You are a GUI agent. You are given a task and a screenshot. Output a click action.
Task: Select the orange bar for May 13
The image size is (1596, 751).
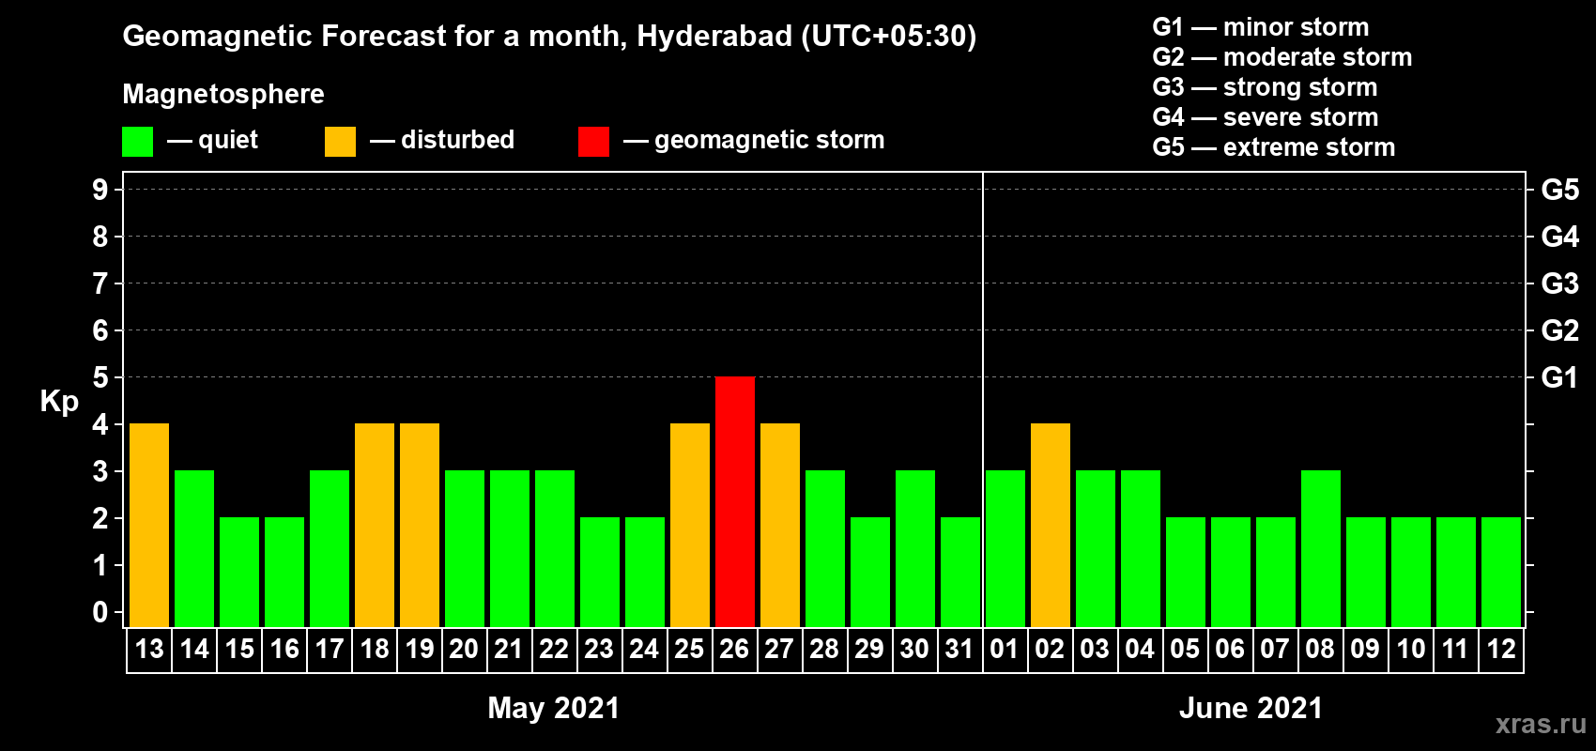[149, 525]
